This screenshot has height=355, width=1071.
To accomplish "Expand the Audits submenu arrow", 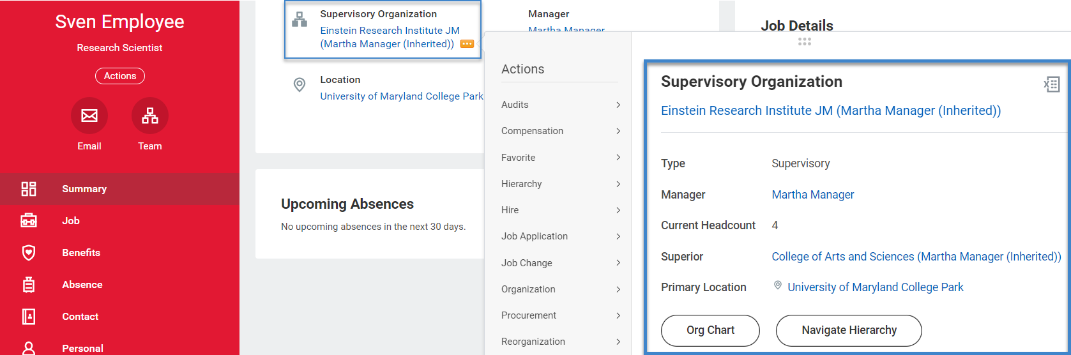I will tap(618, 105).
